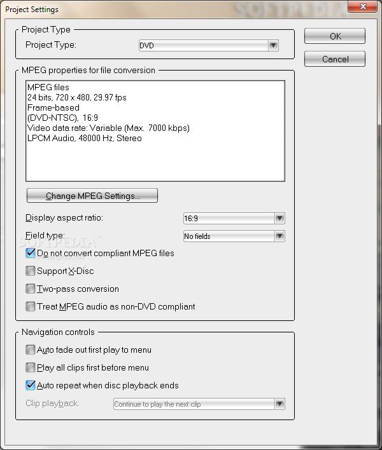Image resolution: width=382 pixels, height=450 pixels.
Task: Click the 'Video data rate: Variable' line
Action: pyautogui.click(x=108, y=128)
